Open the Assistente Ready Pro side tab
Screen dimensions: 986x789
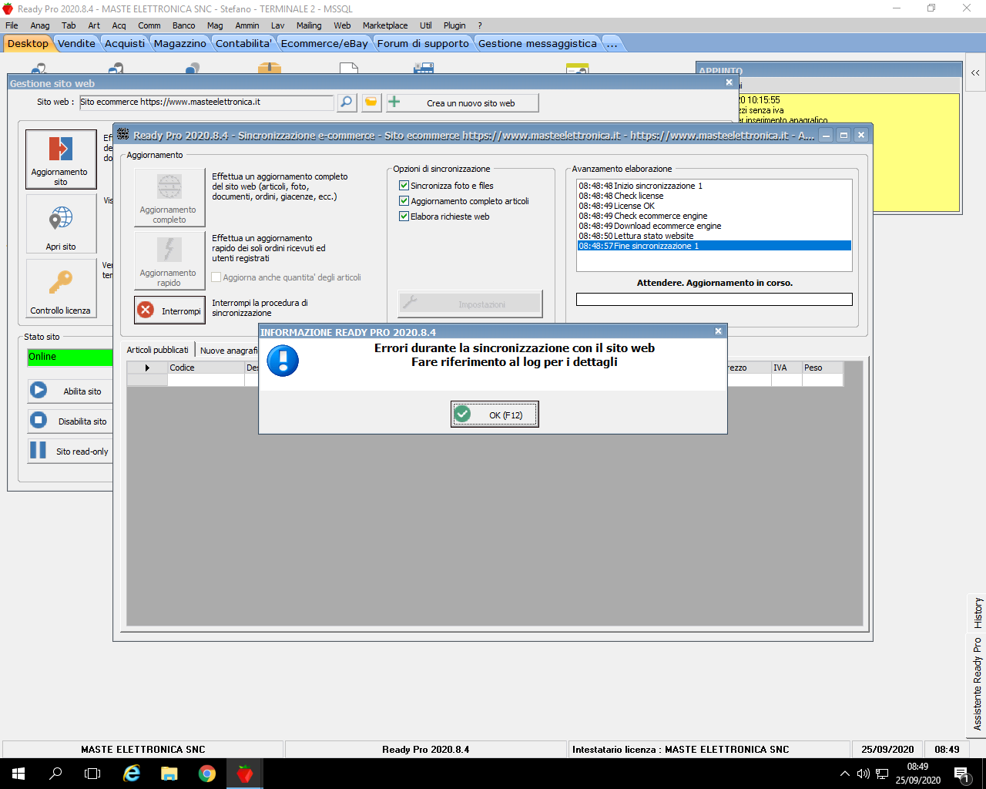(977, 684)
